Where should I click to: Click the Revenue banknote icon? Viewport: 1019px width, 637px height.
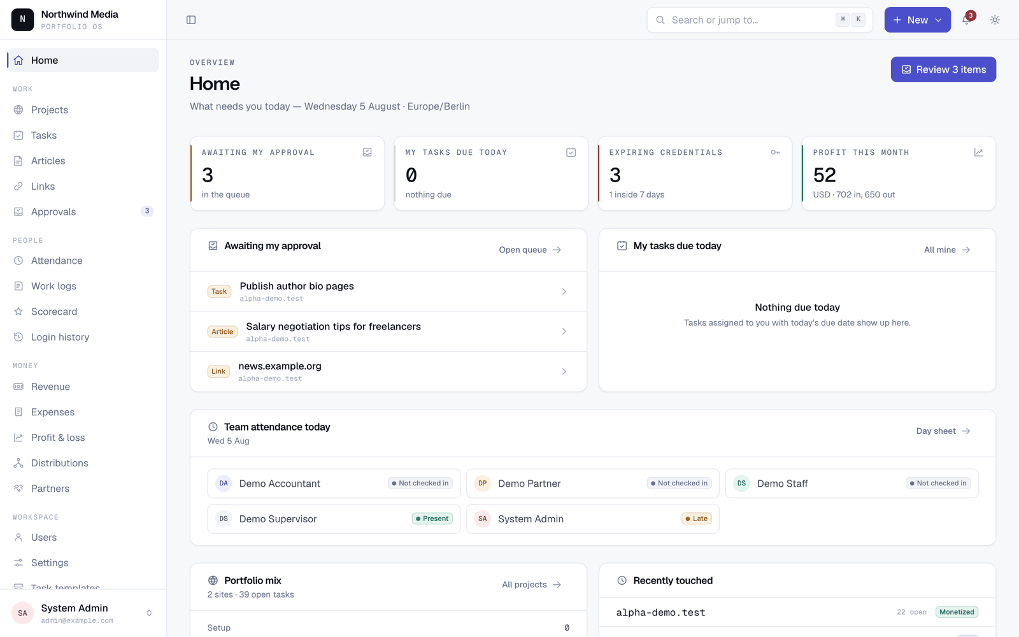coord(18,387)
